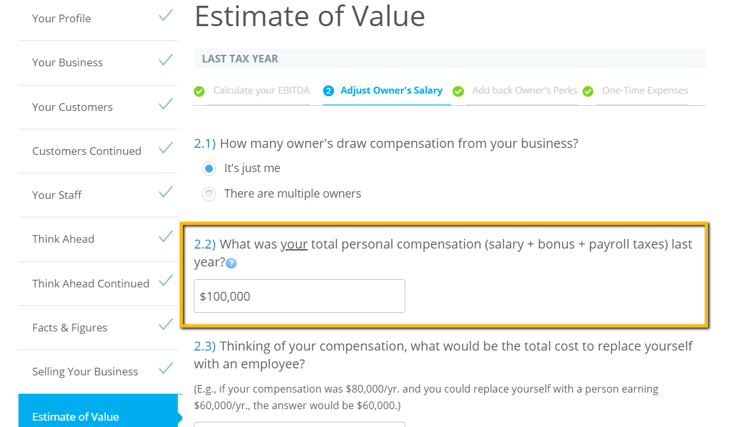Open Your Business section in sidebar
This screenshot has height=427, width=731.
pos(98,62)
